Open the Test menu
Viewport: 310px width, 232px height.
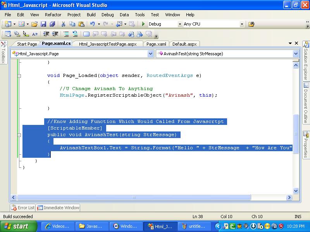155,15
